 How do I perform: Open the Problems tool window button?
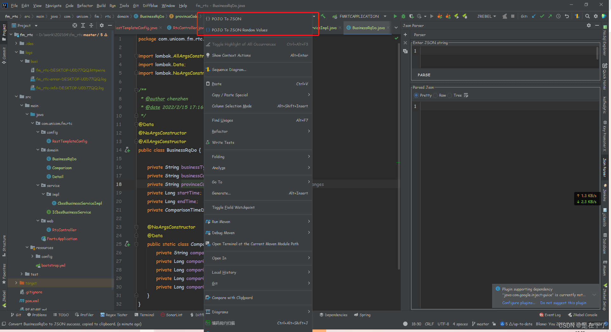(x=37, y=315)
